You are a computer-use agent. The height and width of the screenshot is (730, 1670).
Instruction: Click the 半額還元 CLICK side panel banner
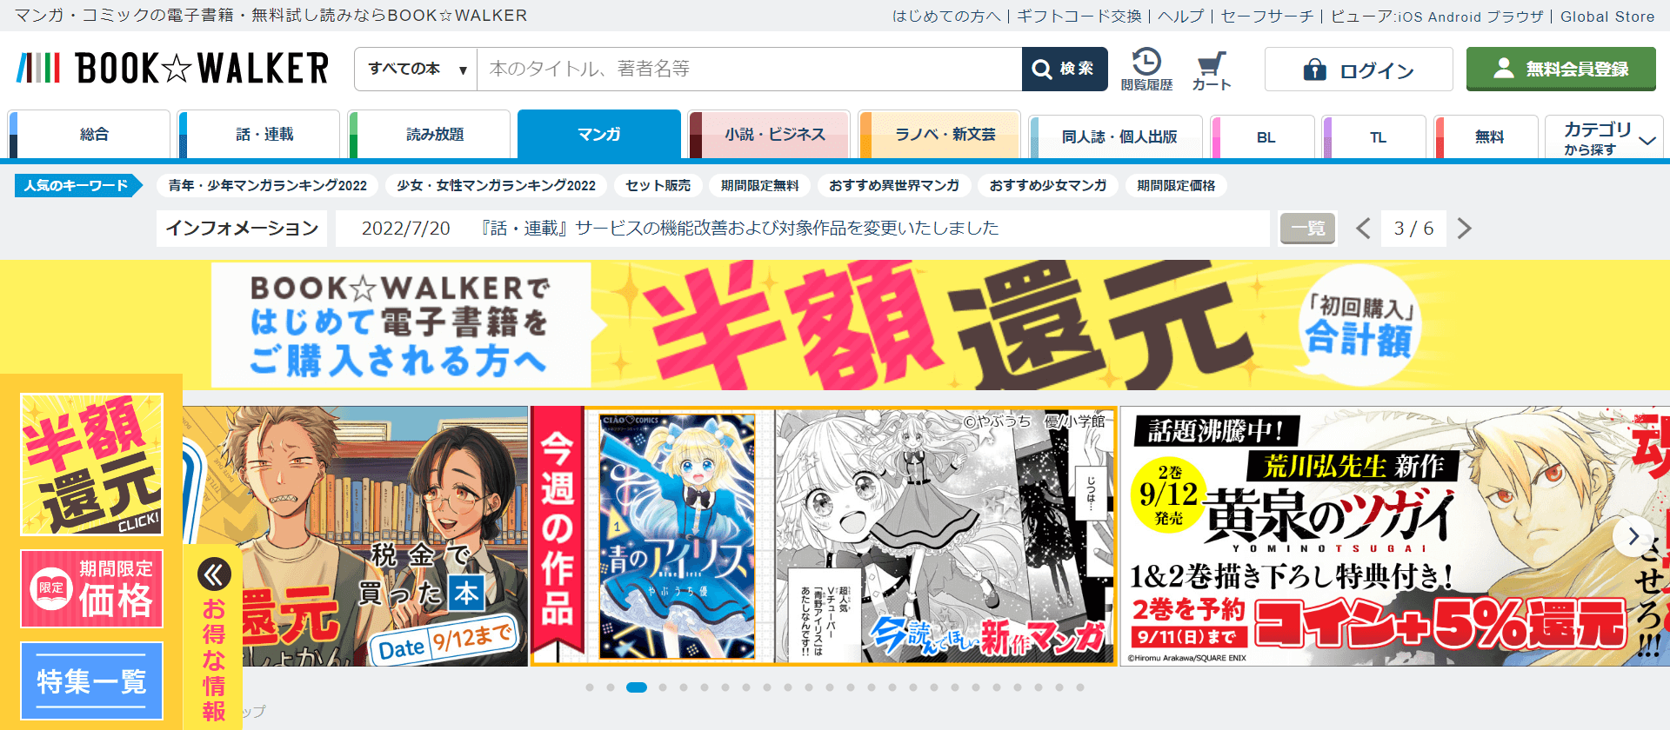pos(91,464)
